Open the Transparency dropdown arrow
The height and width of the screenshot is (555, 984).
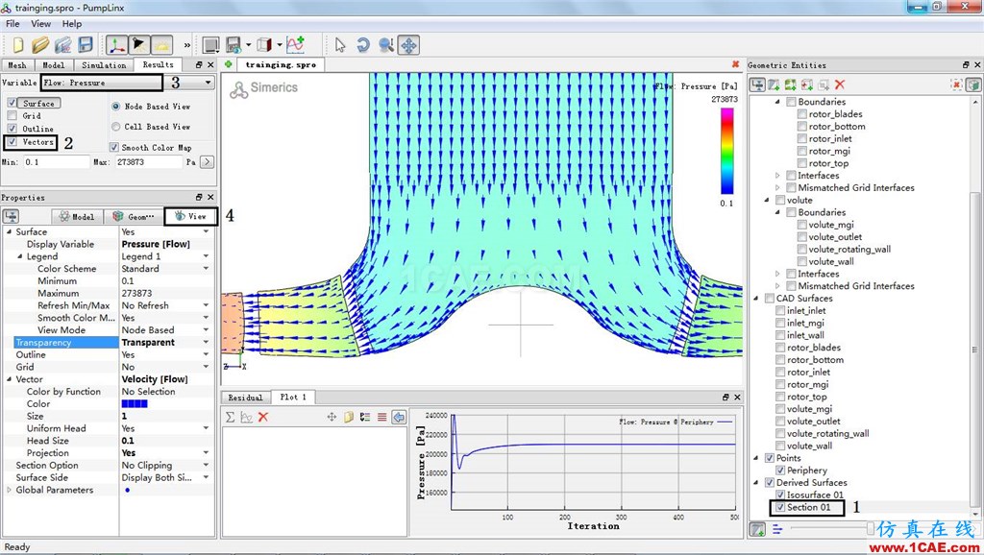[x=206, y=343]
